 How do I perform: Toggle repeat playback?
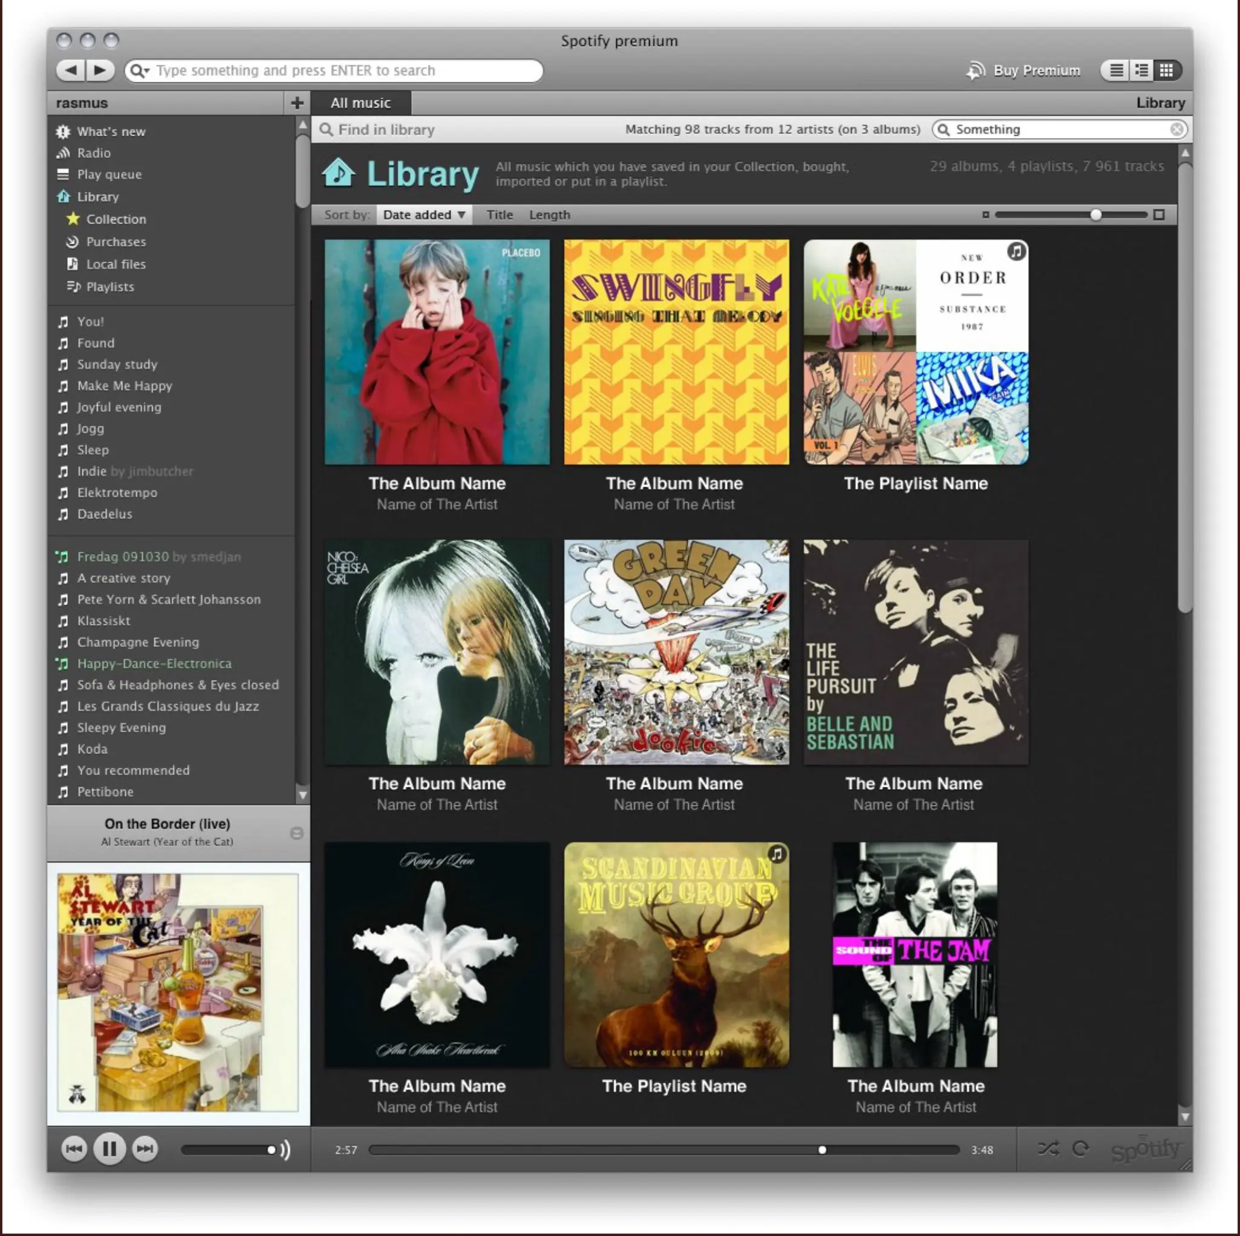[x=1081, y=1149]
